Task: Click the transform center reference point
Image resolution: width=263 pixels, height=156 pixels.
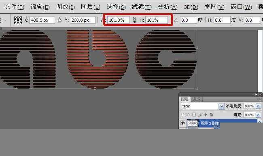Action: [95, 48]
